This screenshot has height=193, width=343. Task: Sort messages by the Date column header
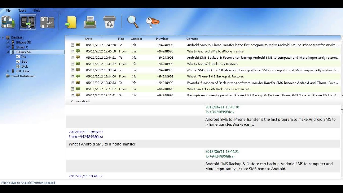tap(89, 39)
